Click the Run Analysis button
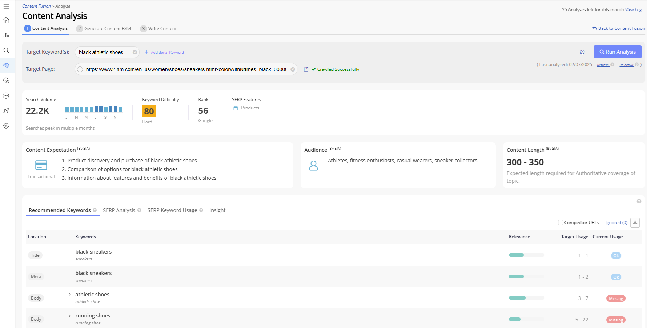 617,52
